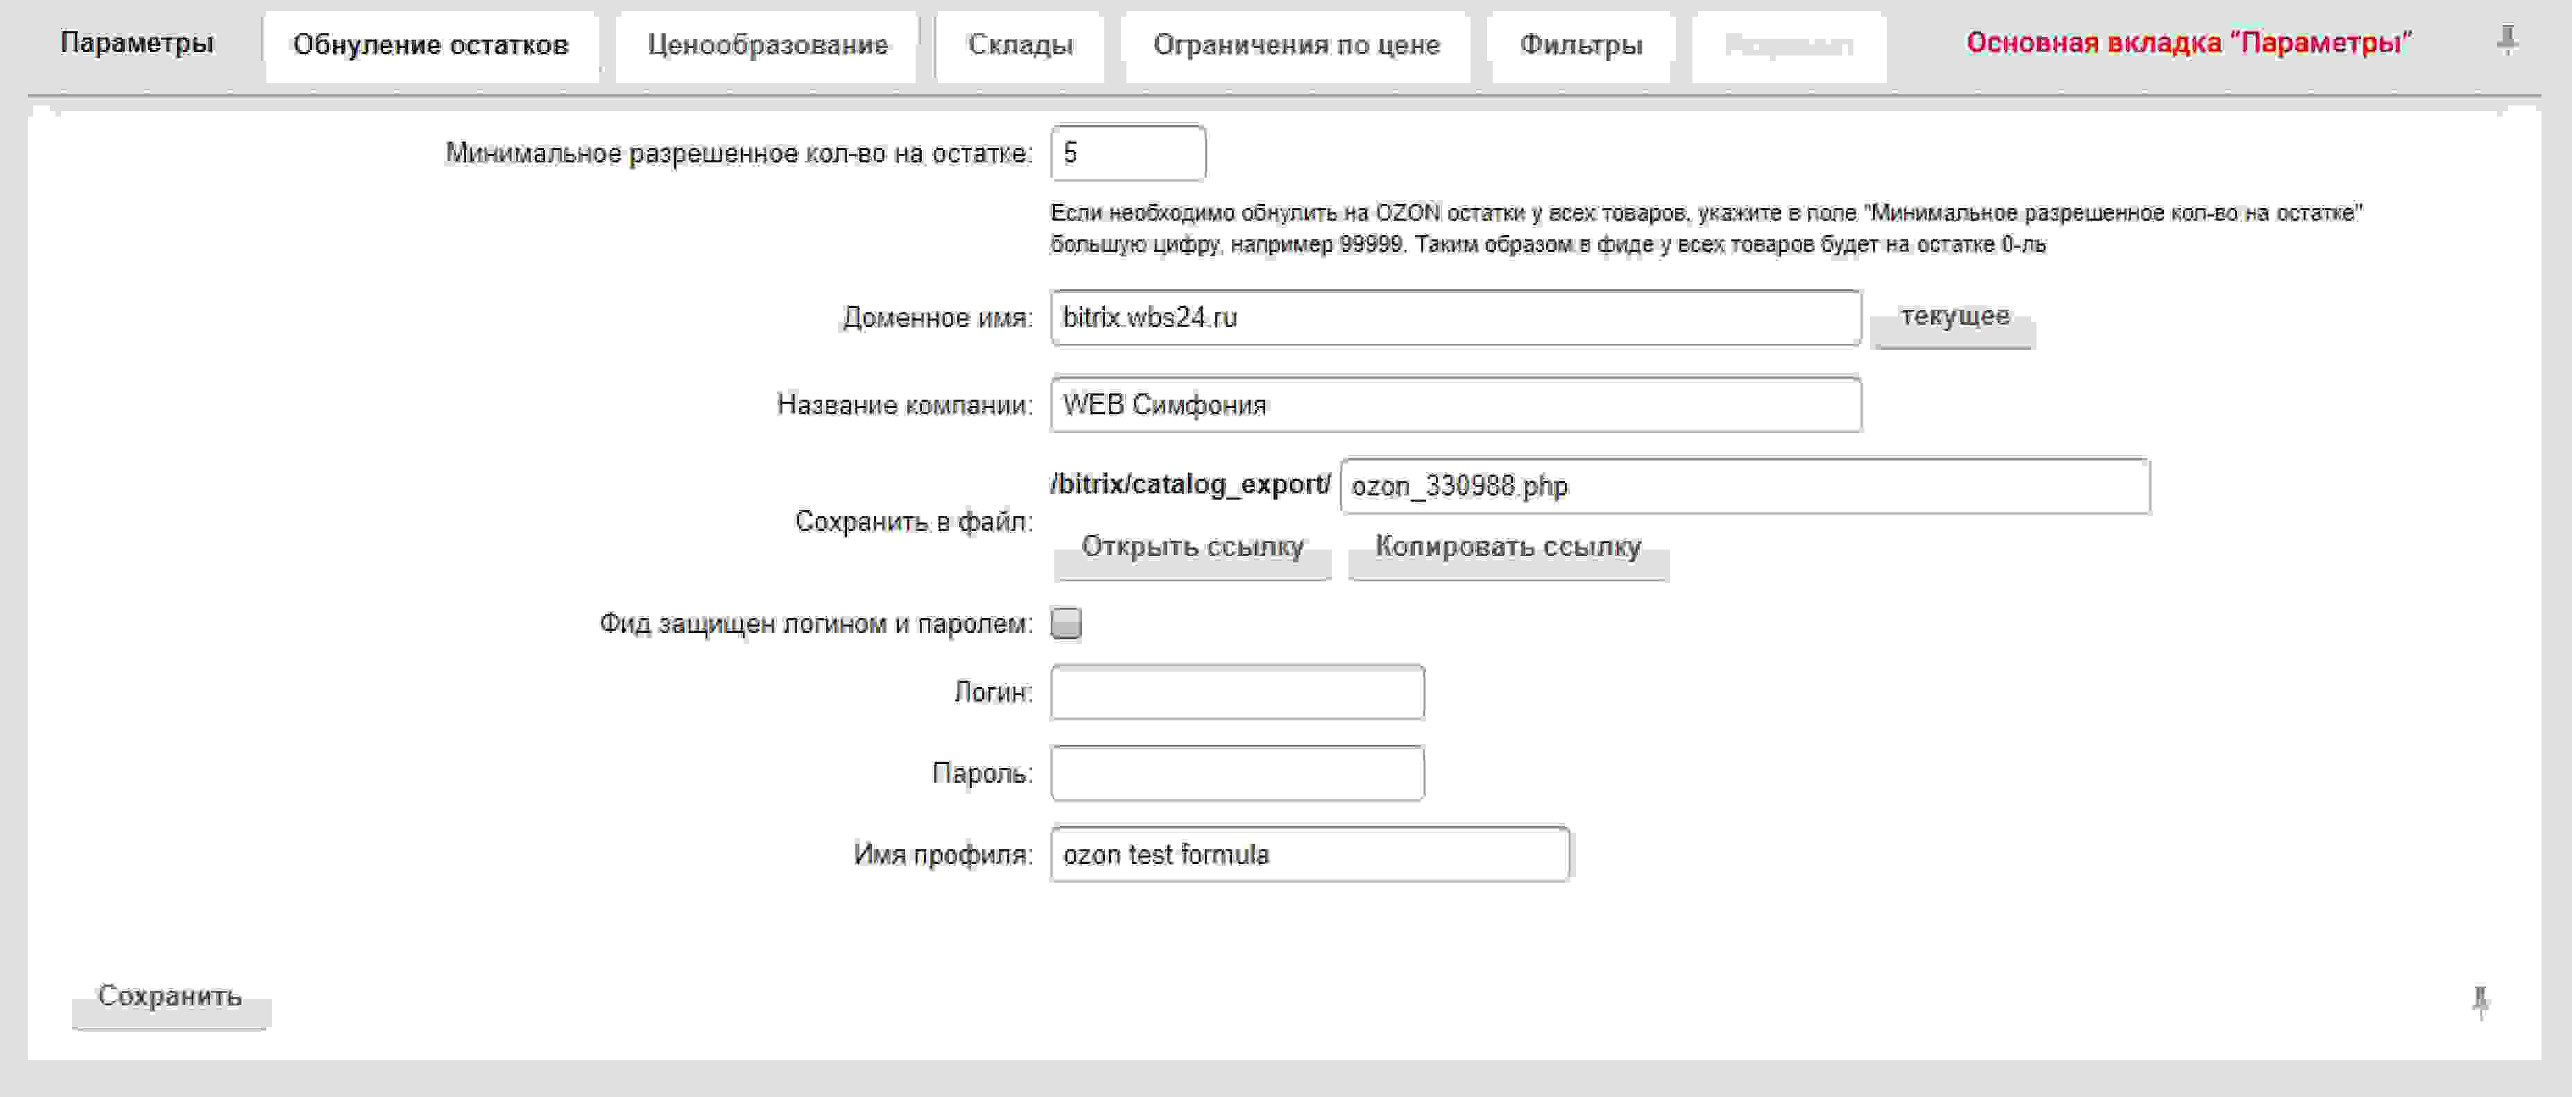Click Открыть ссылку button
Image resolution: width=2572 pixels, height=1097 pixels.
(1192, 548)
